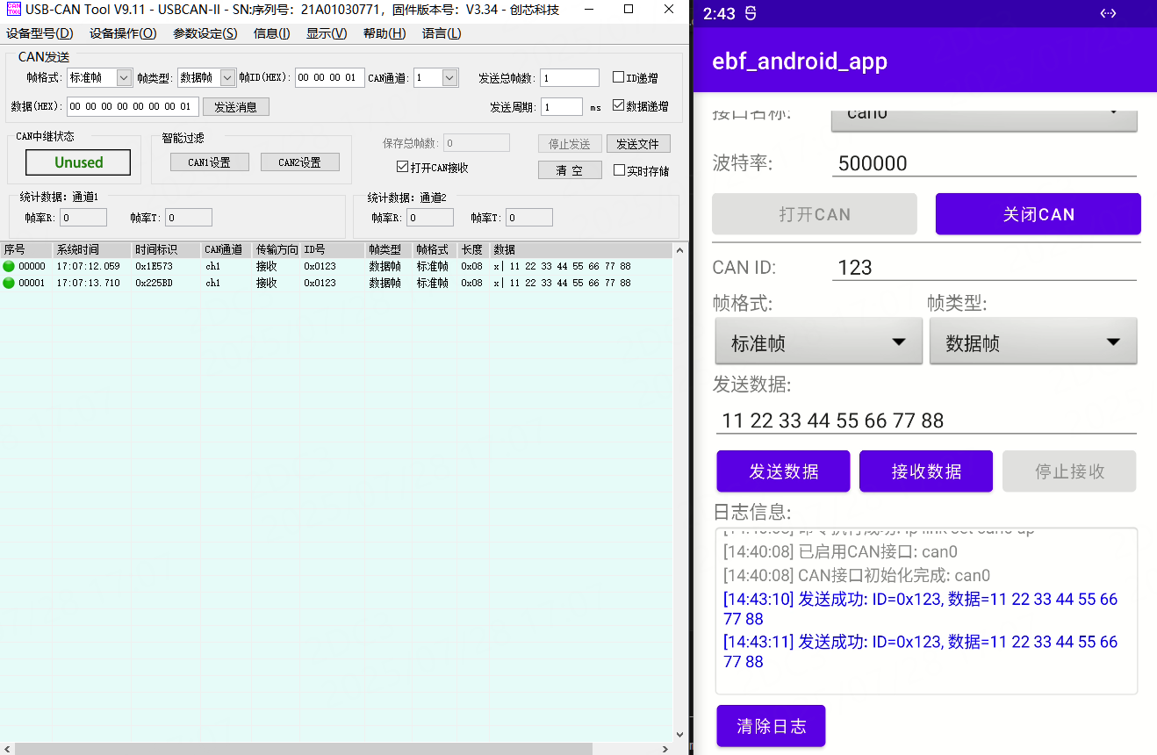Click the 数据 column header

pyautogui.click(x=581, y=250)
